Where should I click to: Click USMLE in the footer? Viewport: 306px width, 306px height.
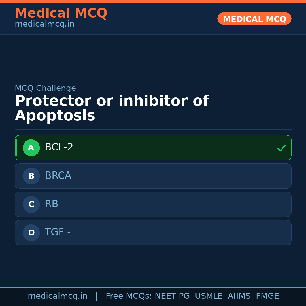(209, 296)
